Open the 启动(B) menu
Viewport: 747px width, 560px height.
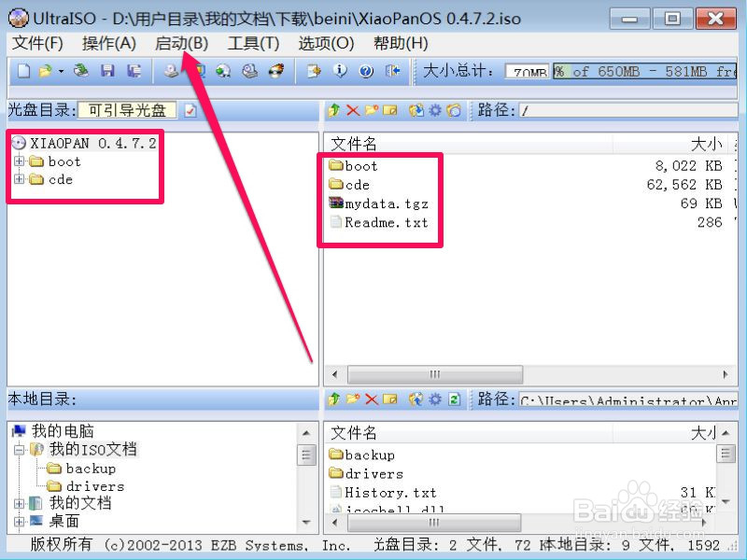point(181,43)
